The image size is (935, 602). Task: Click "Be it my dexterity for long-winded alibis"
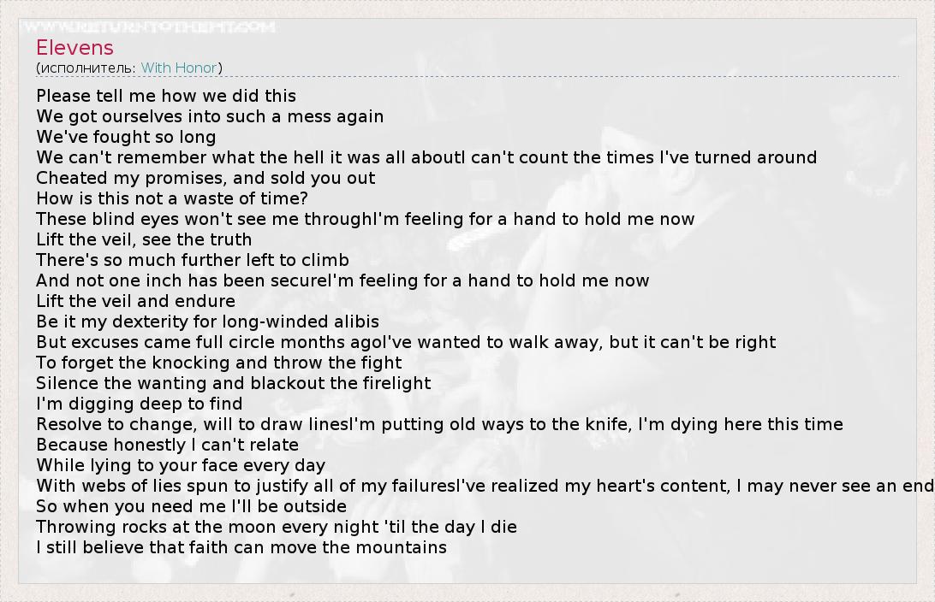pyautogui.click(x=207, y=322)
